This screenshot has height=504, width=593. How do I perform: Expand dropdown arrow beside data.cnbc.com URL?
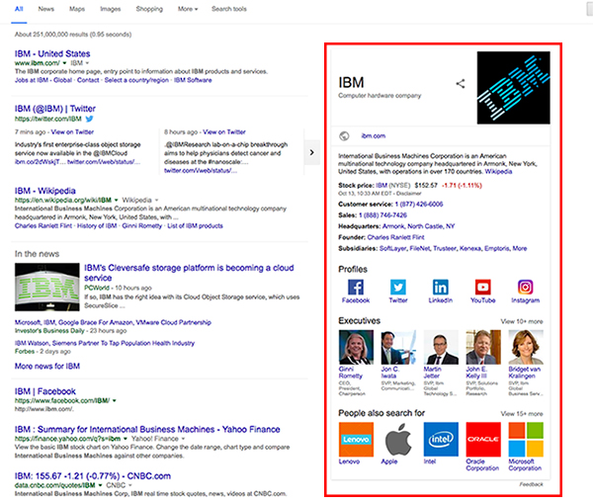100,485
